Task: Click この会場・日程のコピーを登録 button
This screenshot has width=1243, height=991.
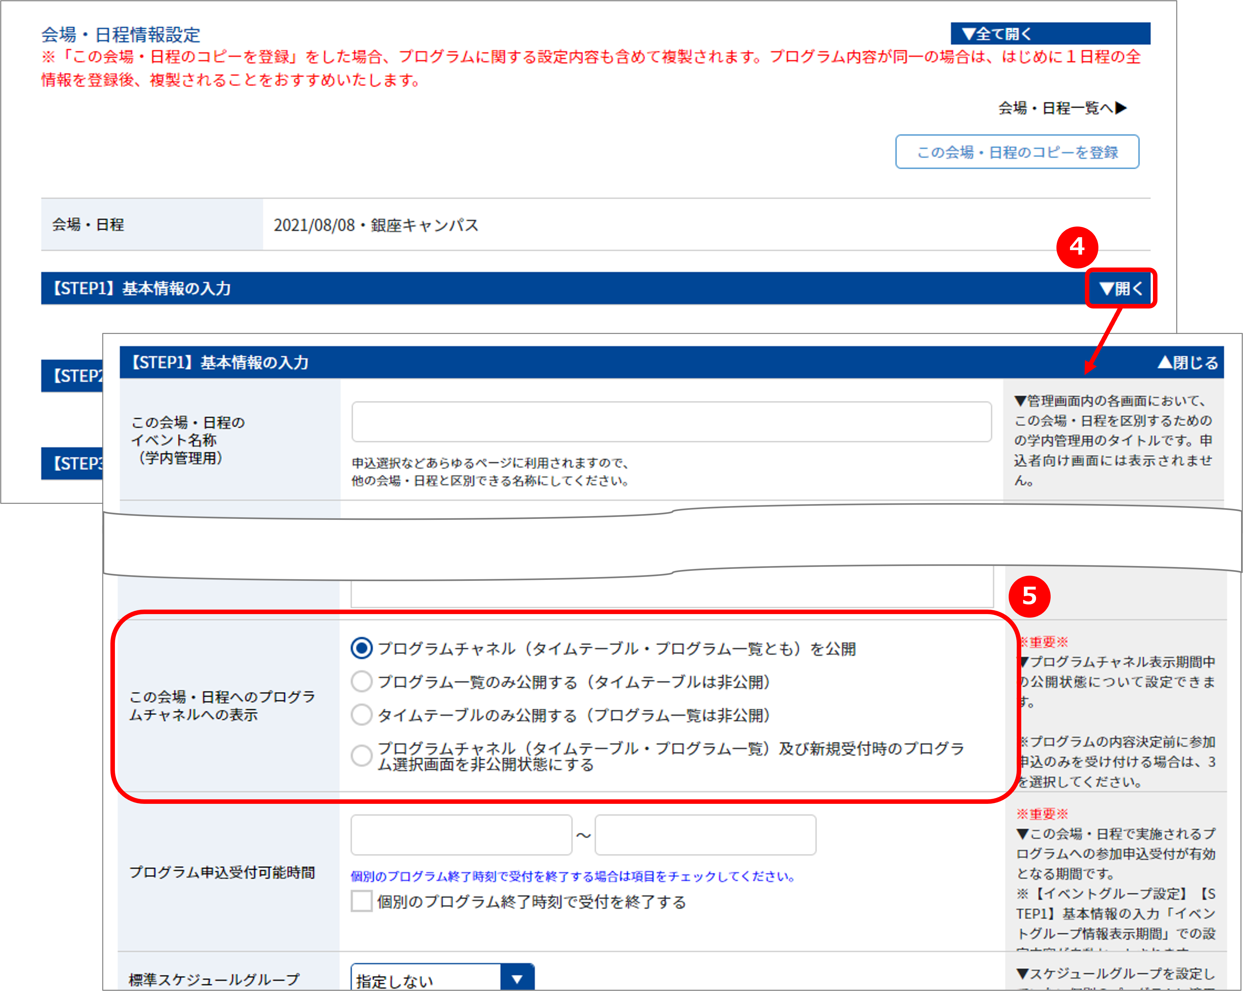Action: [1017, 152]
